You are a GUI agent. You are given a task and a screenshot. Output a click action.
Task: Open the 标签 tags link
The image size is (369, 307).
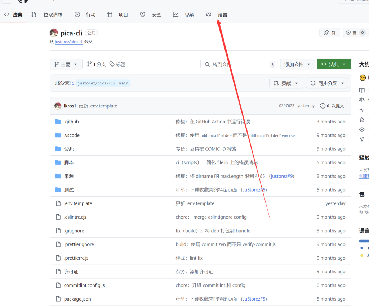117,64
